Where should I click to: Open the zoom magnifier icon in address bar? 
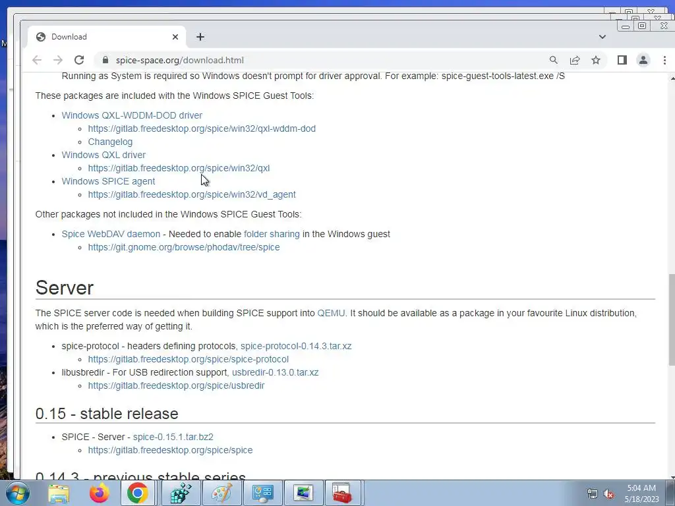pyautogui.click(x=554, y=60)
